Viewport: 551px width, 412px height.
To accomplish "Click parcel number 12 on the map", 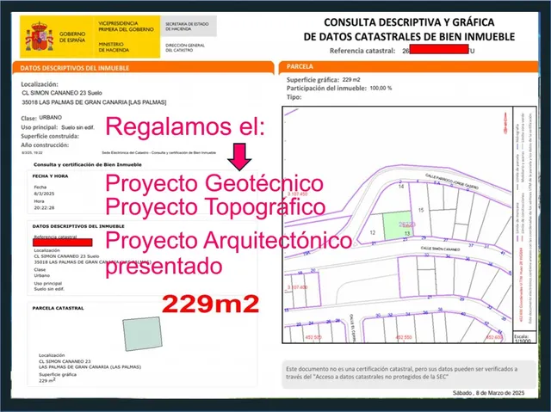I will pyautogui.click(x=373, y=233).
